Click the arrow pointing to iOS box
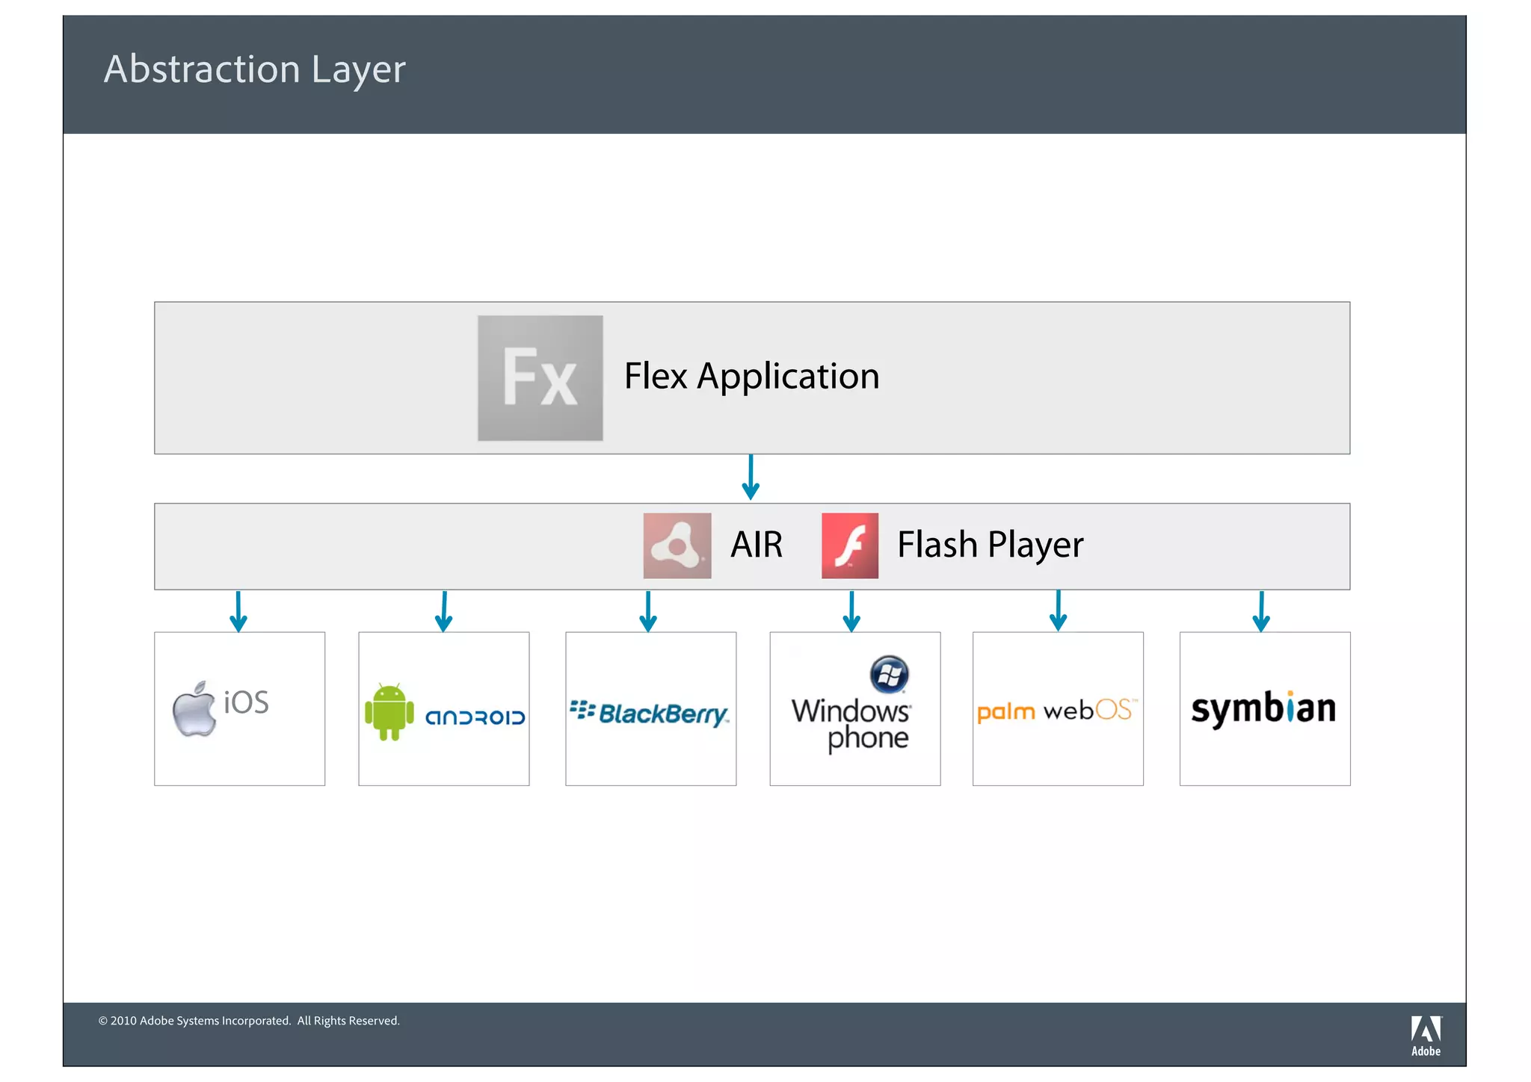Viewport: 1531px width, 1082px height. [x=238, y=611]
